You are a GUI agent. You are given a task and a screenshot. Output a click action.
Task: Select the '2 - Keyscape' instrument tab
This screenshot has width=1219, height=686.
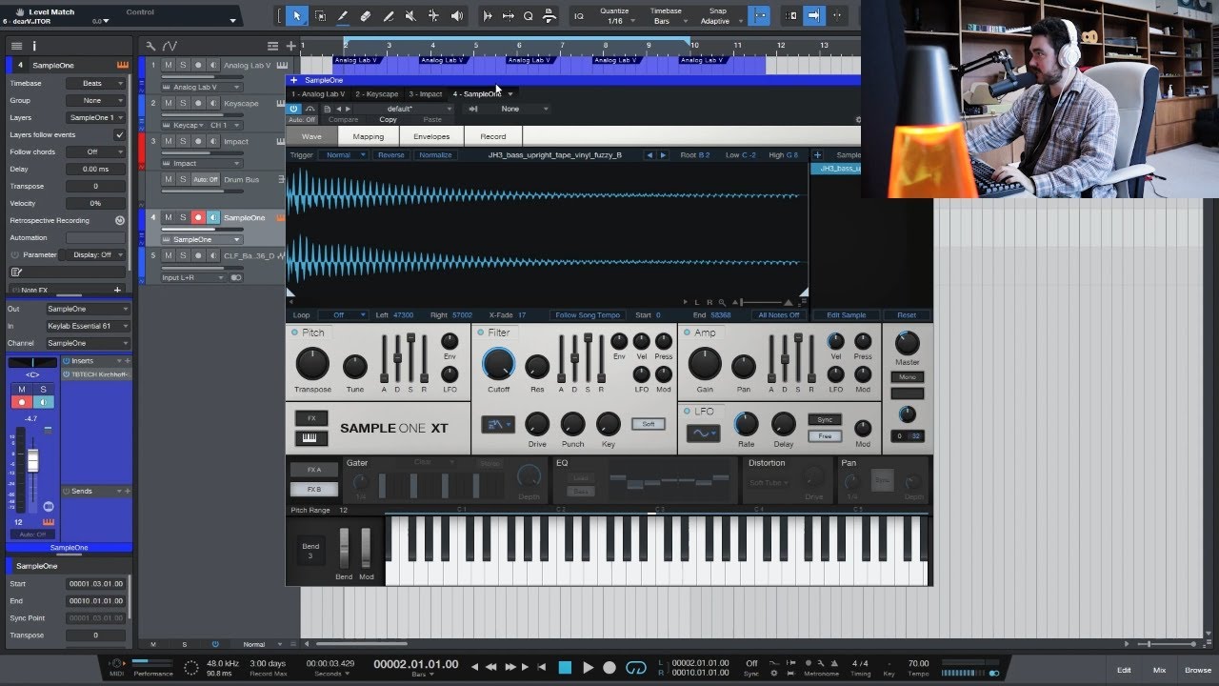377,94
